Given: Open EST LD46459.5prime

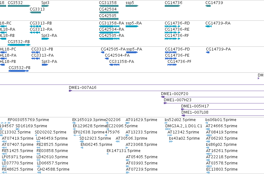Looking at the screenshot, I should (x=52, y=138).
